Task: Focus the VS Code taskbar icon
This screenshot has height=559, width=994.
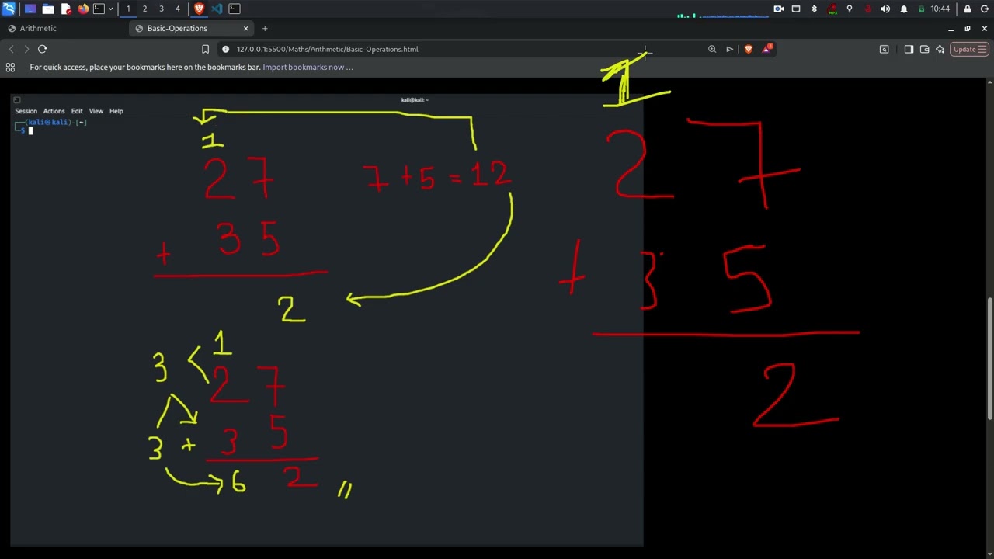Action: click(x=217, y=9)
